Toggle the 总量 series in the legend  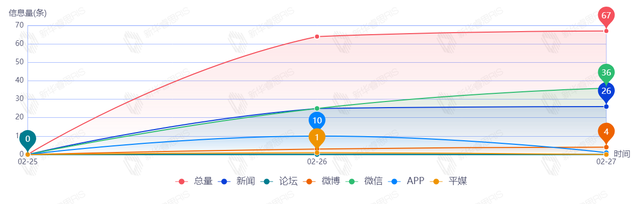click(x=203, y=181)
